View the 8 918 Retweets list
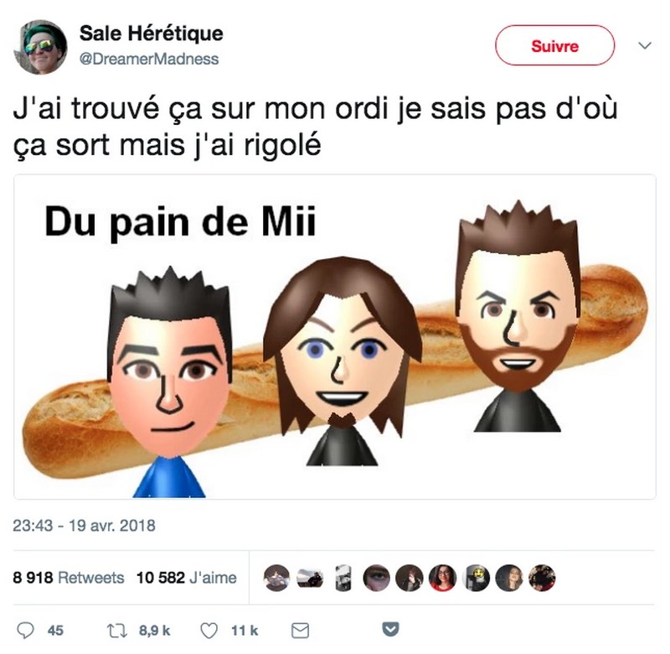670x654 pixels. (x=69, y=578)
